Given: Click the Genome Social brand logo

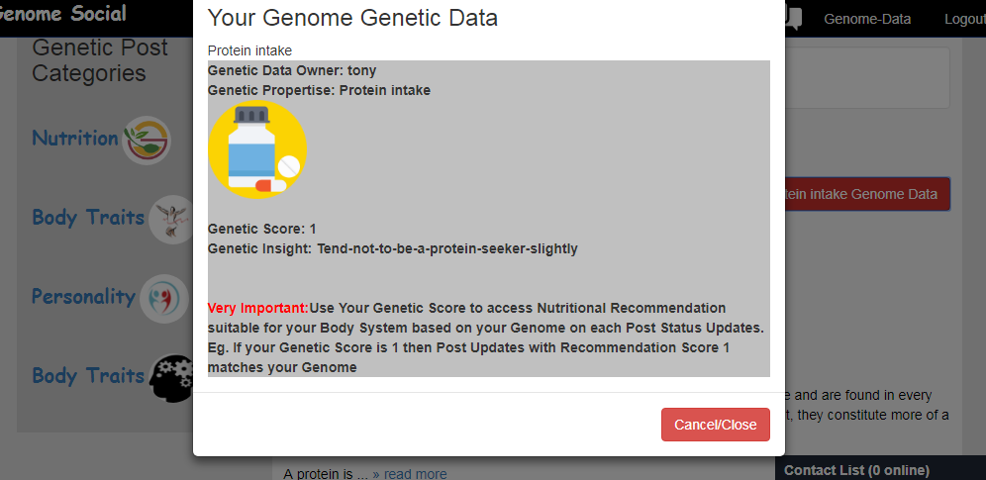Looking at the screenshot, I should [63, 14].
